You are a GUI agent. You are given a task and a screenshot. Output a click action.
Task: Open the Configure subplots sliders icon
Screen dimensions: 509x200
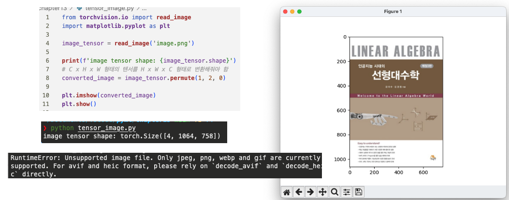pos(346,192)
